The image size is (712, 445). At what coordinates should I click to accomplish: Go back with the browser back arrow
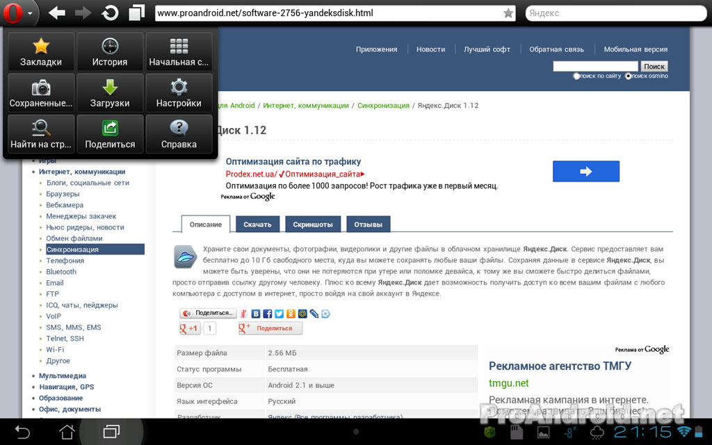point(57,13)
